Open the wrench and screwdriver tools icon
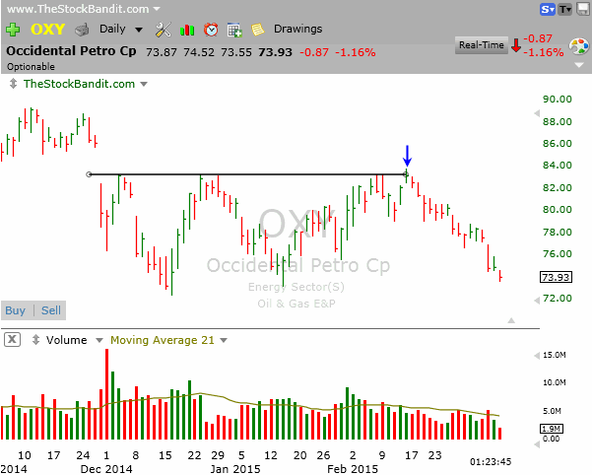592x475 pixels. point(164,30)
